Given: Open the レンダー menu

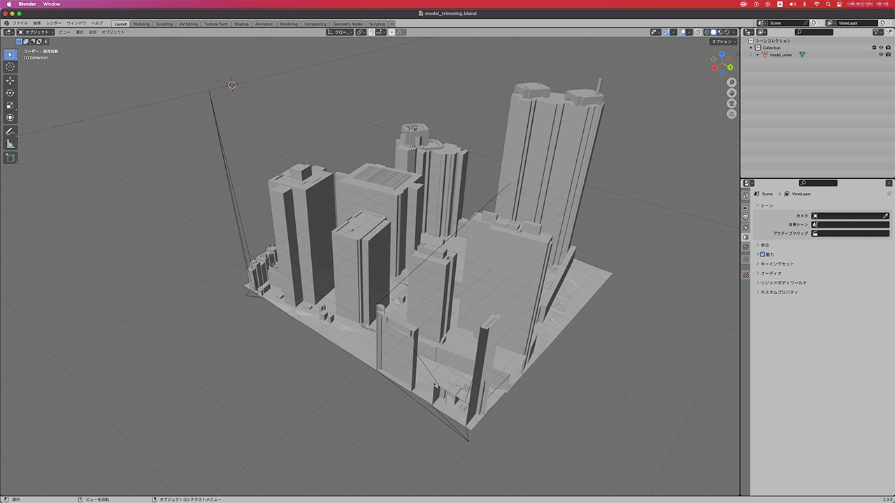Looking at the screenshot, I should click(54, 24).
